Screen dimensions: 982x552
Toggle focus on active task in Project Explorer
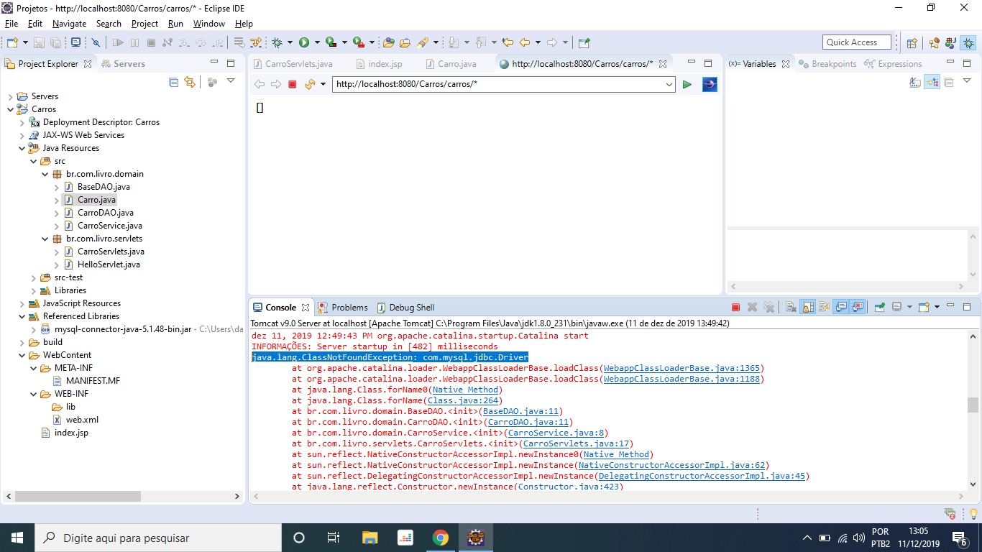point(212,83)
